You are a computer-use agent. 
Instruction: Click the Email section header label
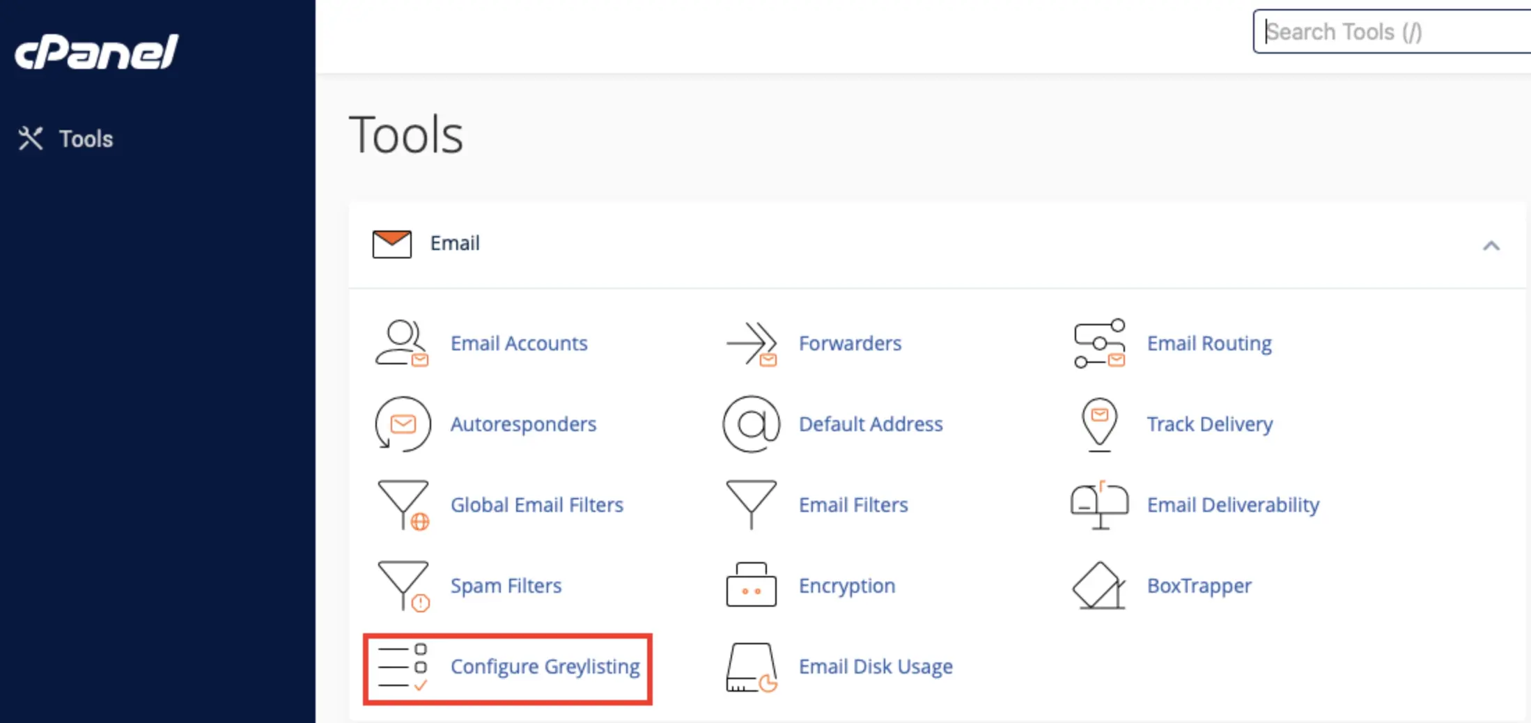click(x=455, y=243)
